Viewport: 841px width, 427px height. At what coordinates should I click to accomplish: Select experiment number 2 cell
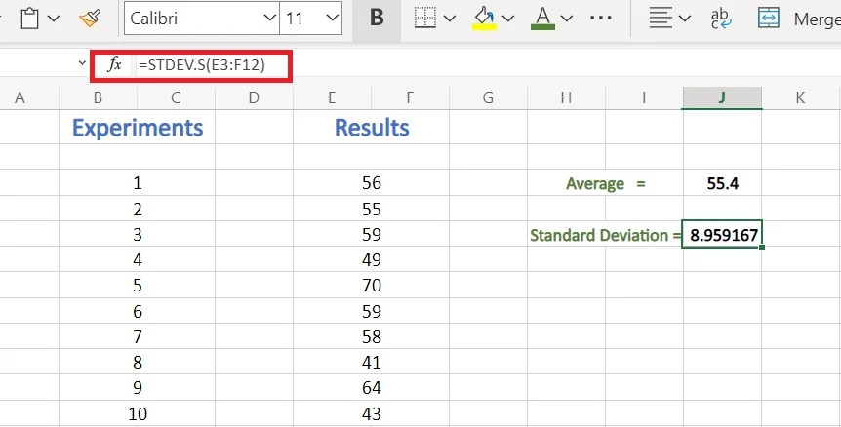[x=138, y=209]
